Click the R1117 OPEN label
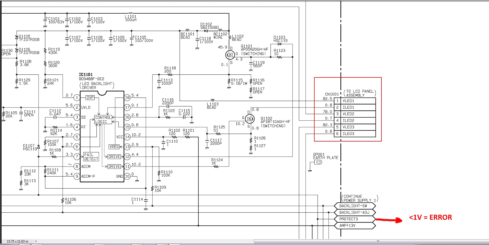489x245 pixels. tap(259, 90)
